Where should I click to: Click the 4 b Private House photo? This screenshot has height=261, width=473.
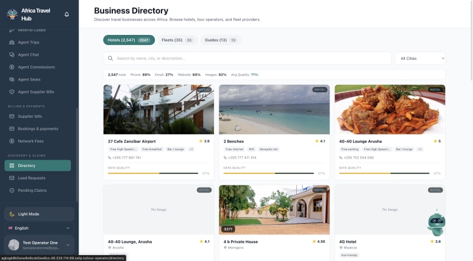(x=274, y=210)
